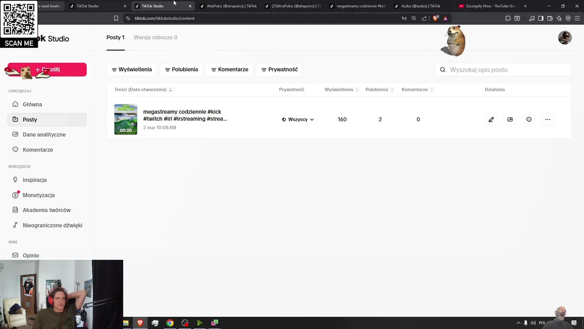The width and height of the screenshot is (584, 329).
Task: Click the envelope icon beside Opinie
Action: tap(16, 255)
